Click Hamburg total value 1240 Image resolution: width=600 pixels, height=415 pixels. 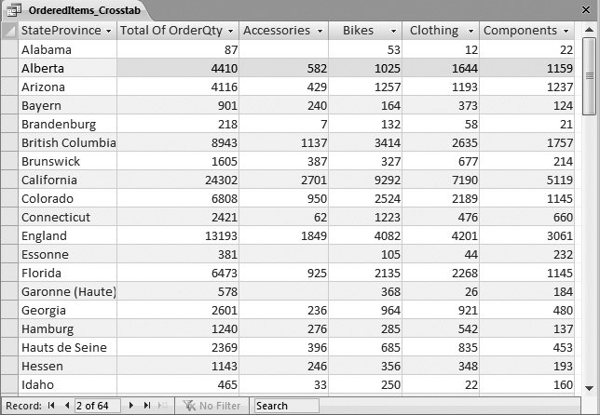pos(178,328)
